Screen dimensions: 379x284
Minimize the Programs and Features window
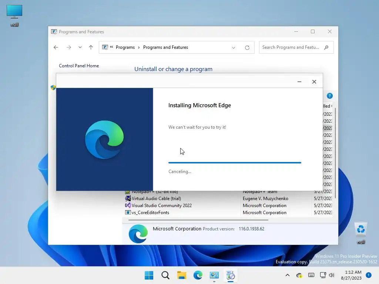(x=296, y=32)
